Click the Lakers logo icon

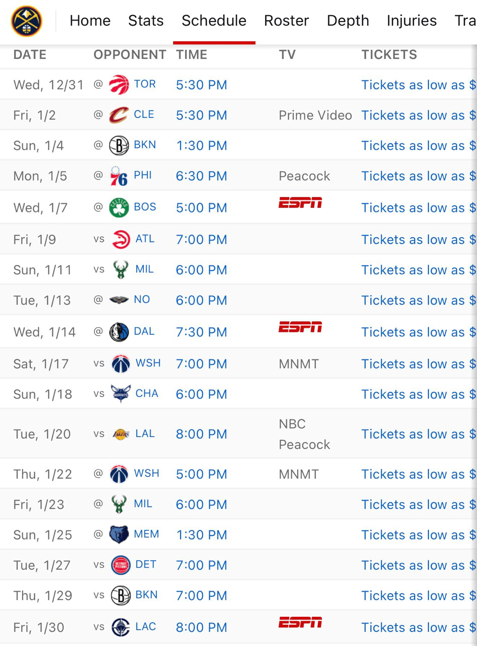(x=120, y=434)
